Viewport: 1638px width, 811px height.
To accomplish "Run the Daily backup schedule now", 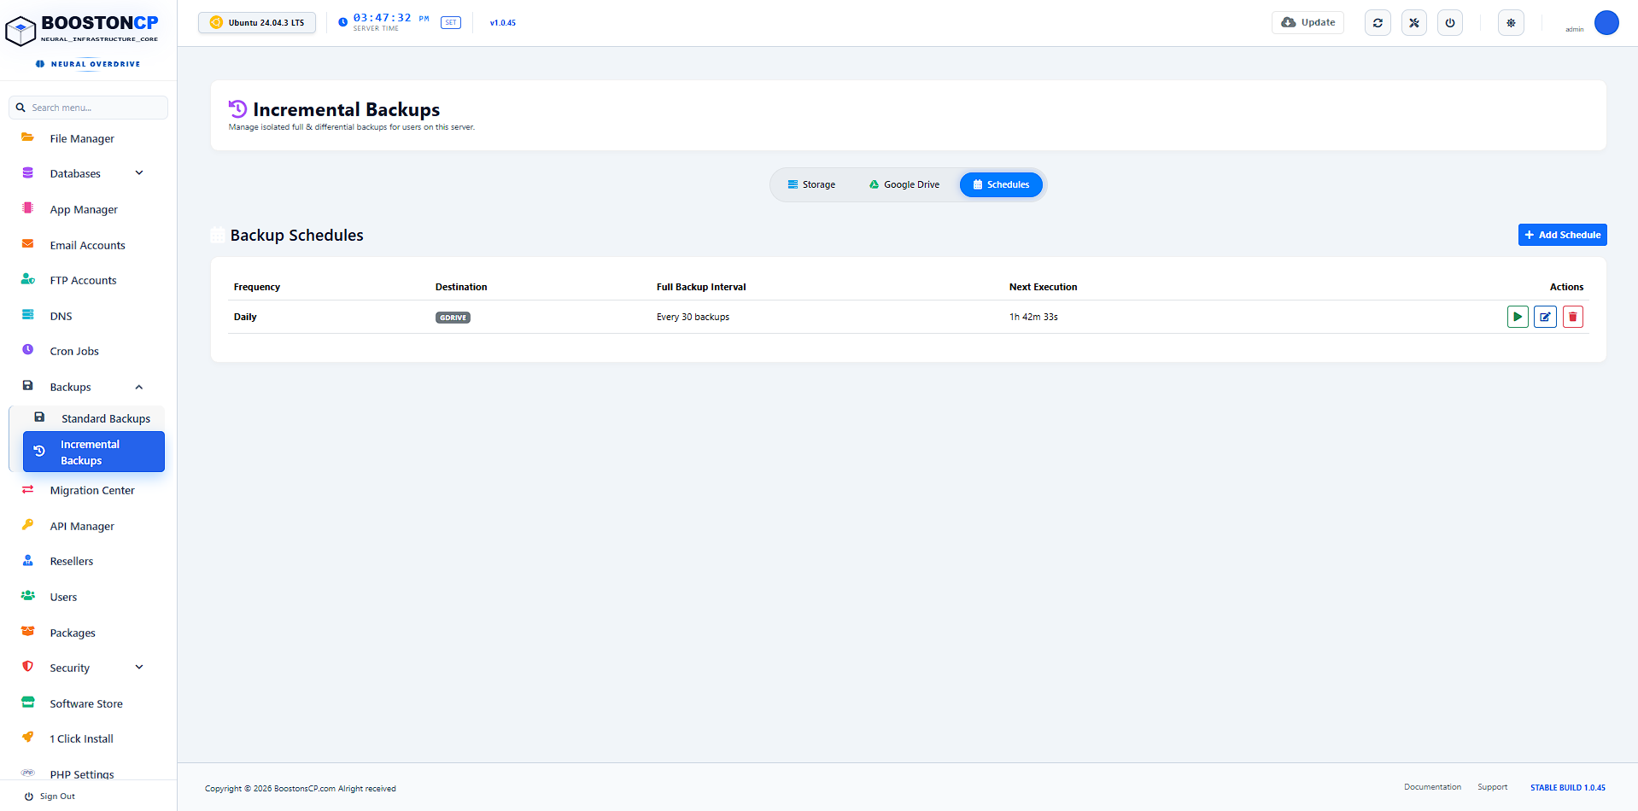I will pyautogui.click(x=1518, y=317).
